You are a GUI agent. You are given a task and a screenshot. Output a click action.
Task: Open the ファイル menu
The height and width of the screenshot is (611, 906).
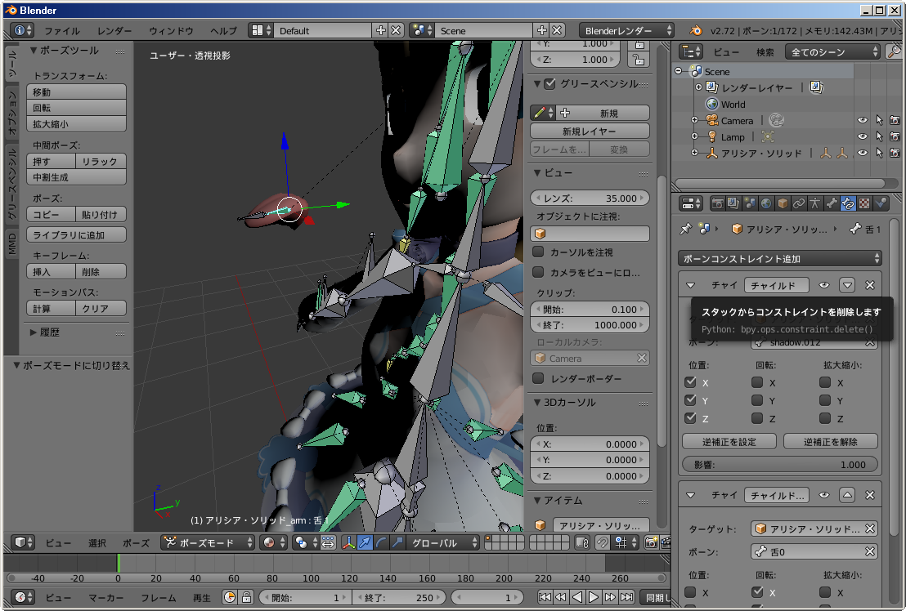tap(62, 31)
